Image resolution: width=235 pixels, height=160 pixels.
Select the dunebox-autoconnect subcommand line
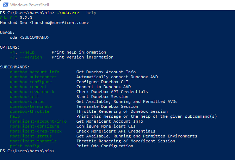(33, 77)
